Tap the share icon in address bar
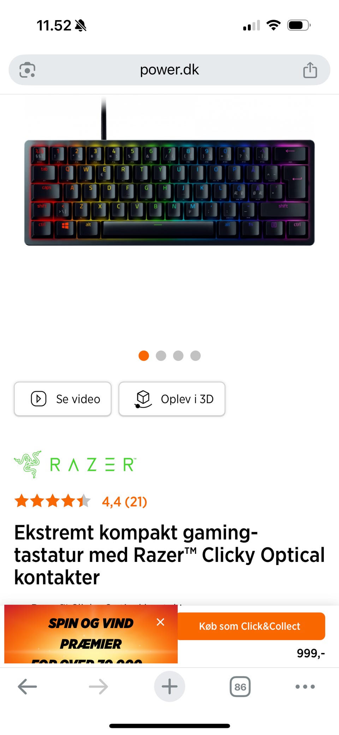The height and width of the screenshot is (735, 339). point(310,70)
